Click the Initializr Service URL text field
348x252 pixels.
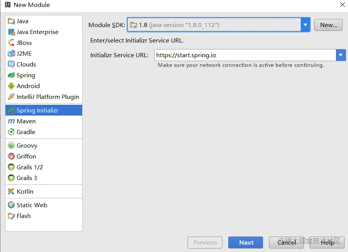pos(245,55)
